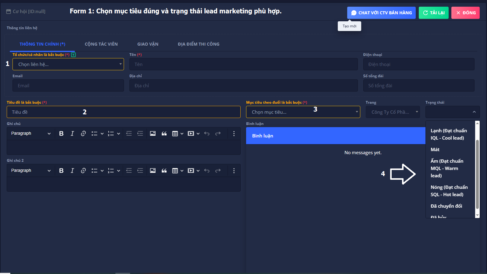Undo the last change in the Ghi chú editor

coord(207,134)
